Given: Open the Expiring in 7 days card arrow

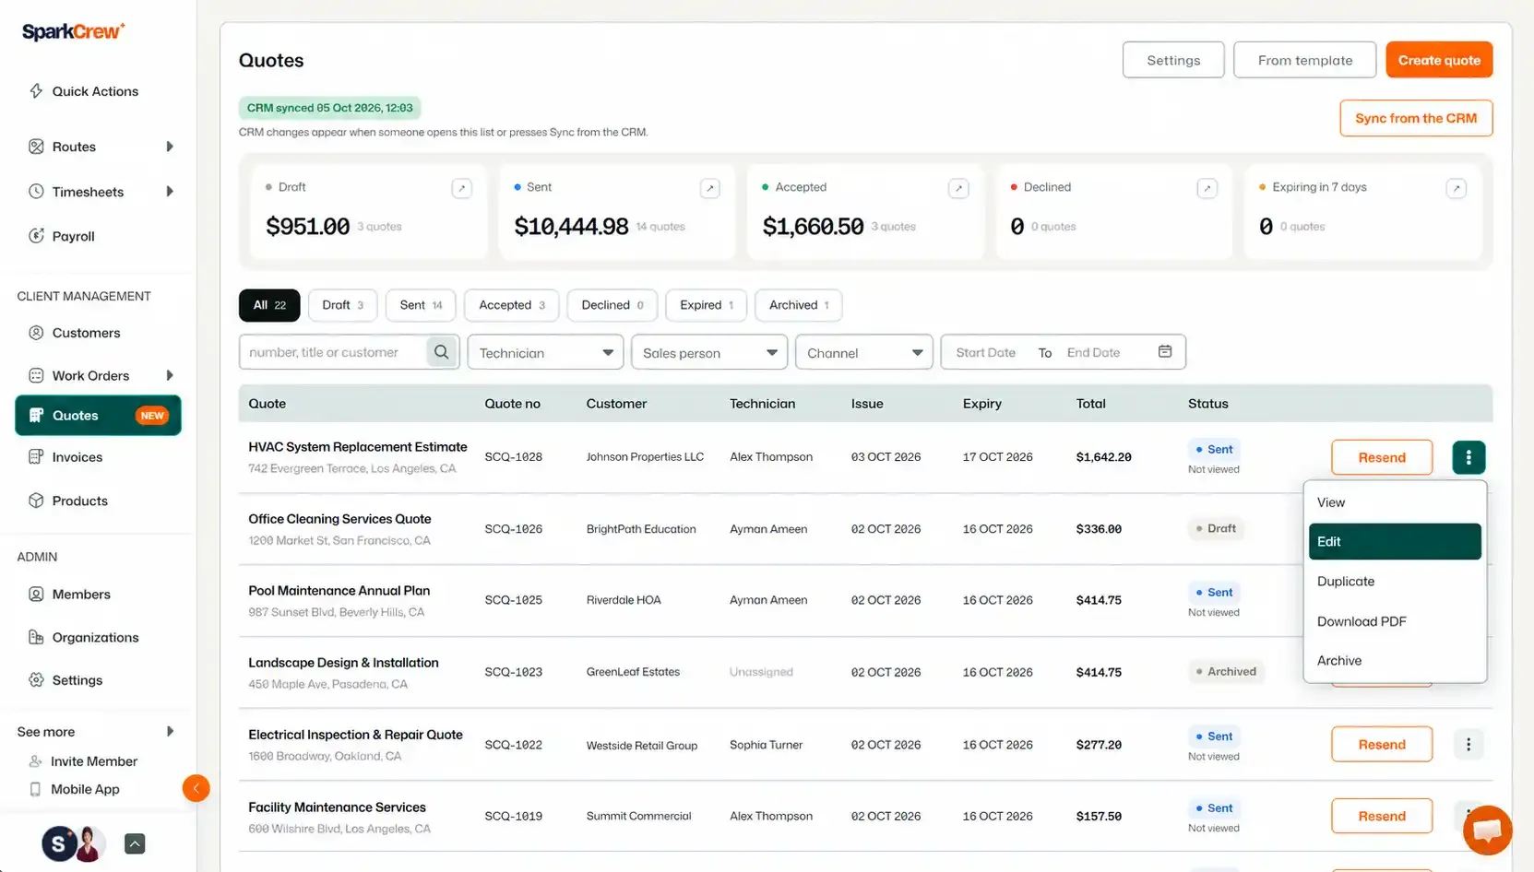Looking at the screenshot, I should pos(1457,188).
